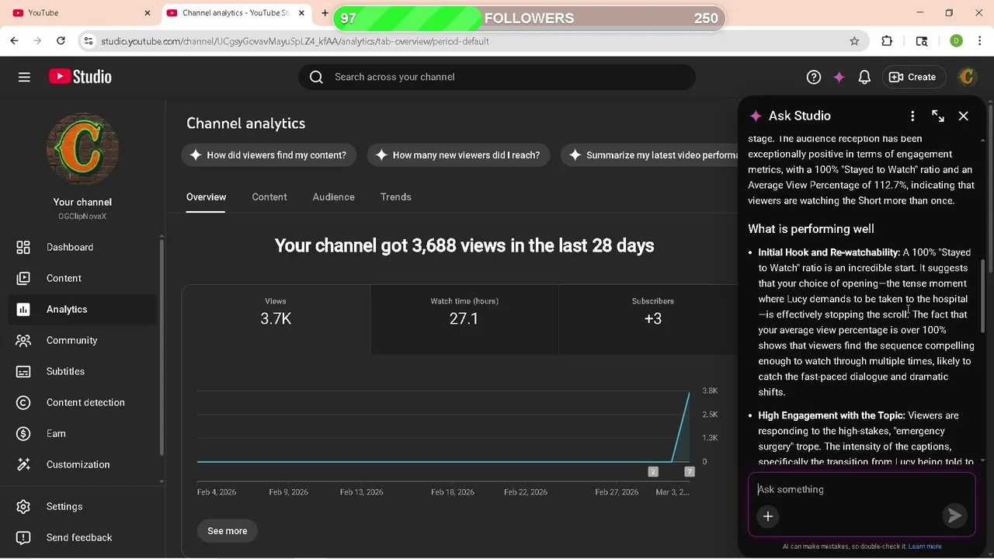Click the 'What is performing well' heading
Image resolution: width=994 pixels, height=559 pixels.
[x=811, y=229]
